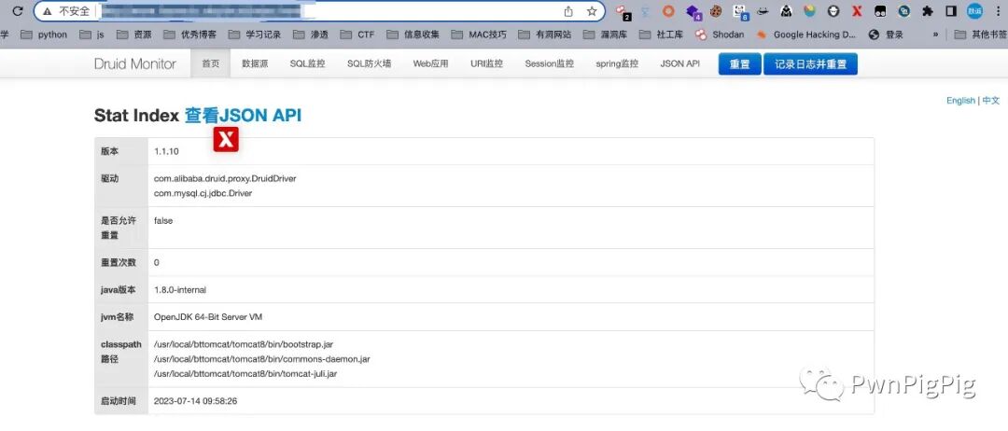Click the OpenJDK 64-Bit Server VM value
Image resolution: width=1008 pixels, height=431 pixels.
click(207, 316)
